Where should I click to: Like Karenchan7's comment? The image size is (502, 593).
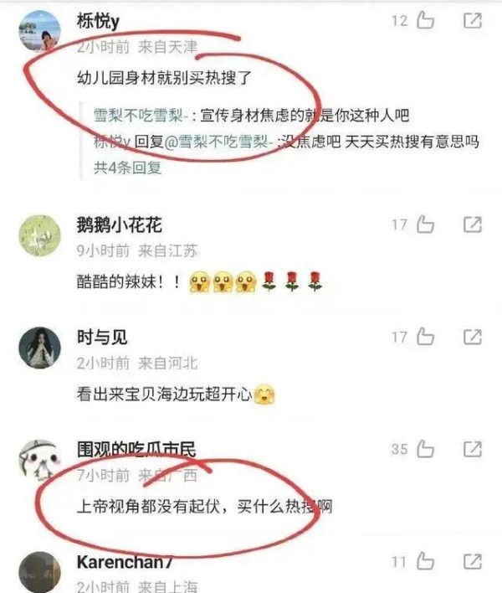[425, 561]
